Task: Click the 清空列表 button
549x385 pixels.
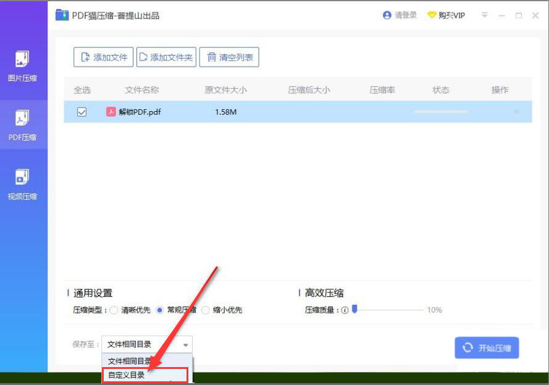Action: coord(229,57)
